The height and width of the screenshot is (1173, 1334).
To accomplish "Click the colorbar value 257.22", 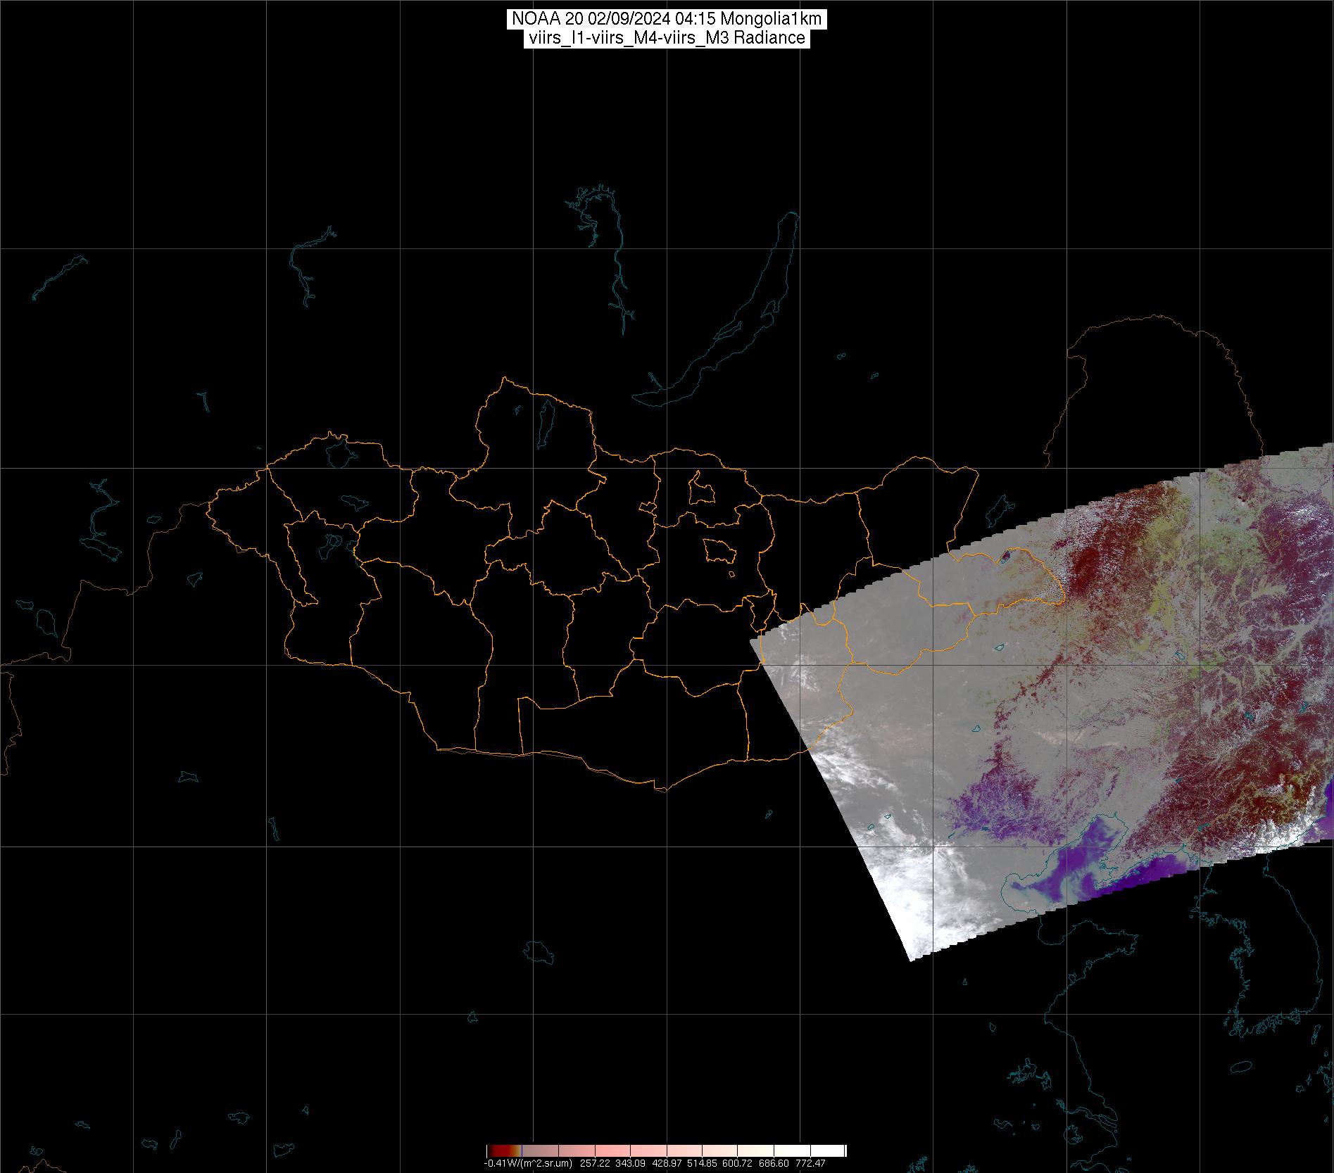I will [595, 1163].
